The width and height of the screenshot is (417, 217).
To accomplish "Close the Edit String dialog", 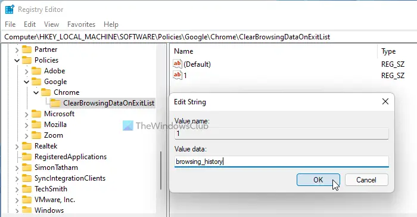I will (x=385, y=101).
